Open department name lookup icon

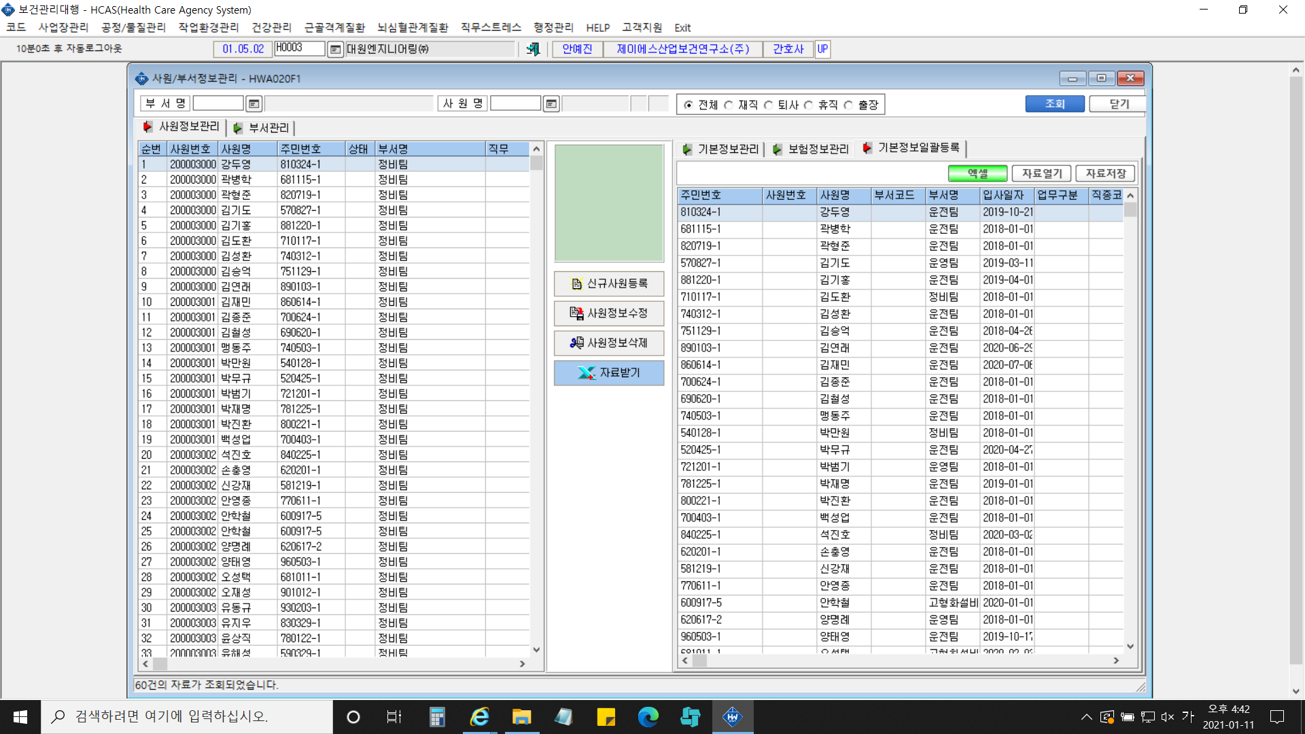click(254, 104)
